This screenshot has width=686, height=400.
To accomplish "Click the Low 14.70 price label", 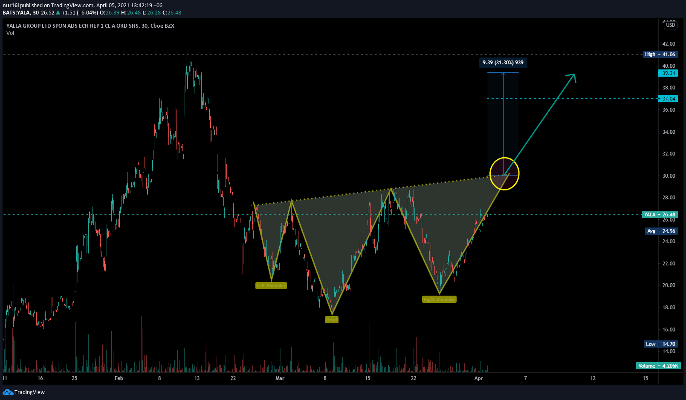I will [x=660, y=344].
